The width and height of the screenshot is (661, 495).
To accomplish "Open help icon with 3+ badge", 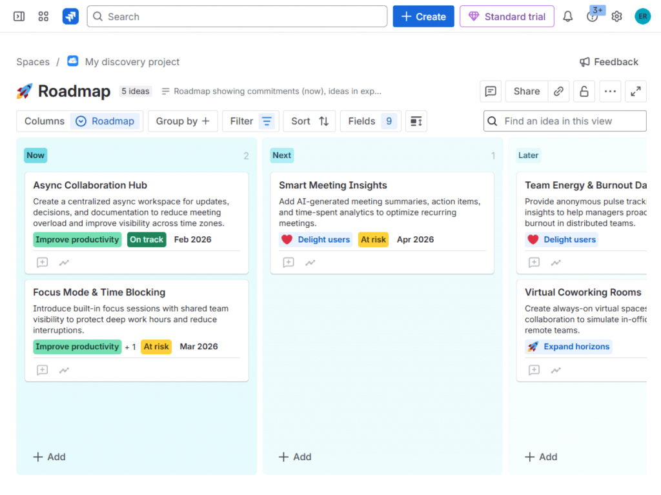I will 593,16.
